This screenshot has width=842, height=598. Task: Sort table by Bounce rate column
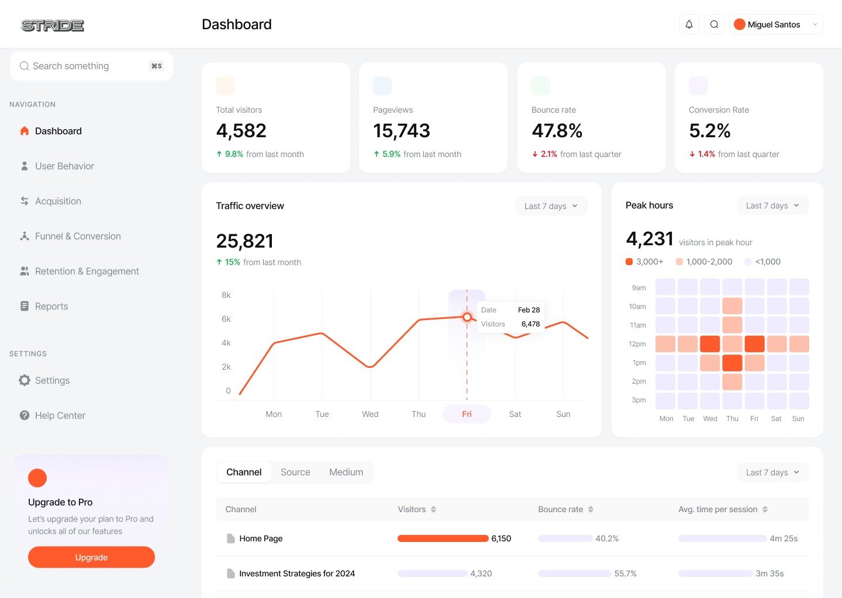pyautogui.click(x=591, y=509)
